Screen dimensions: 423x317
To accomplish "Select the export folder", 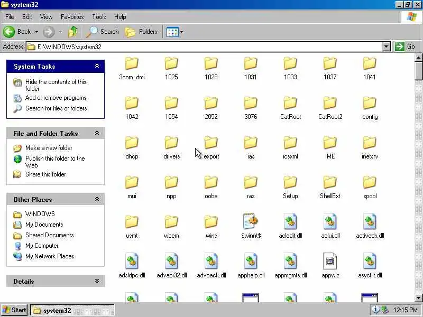I will pos(211,148).
